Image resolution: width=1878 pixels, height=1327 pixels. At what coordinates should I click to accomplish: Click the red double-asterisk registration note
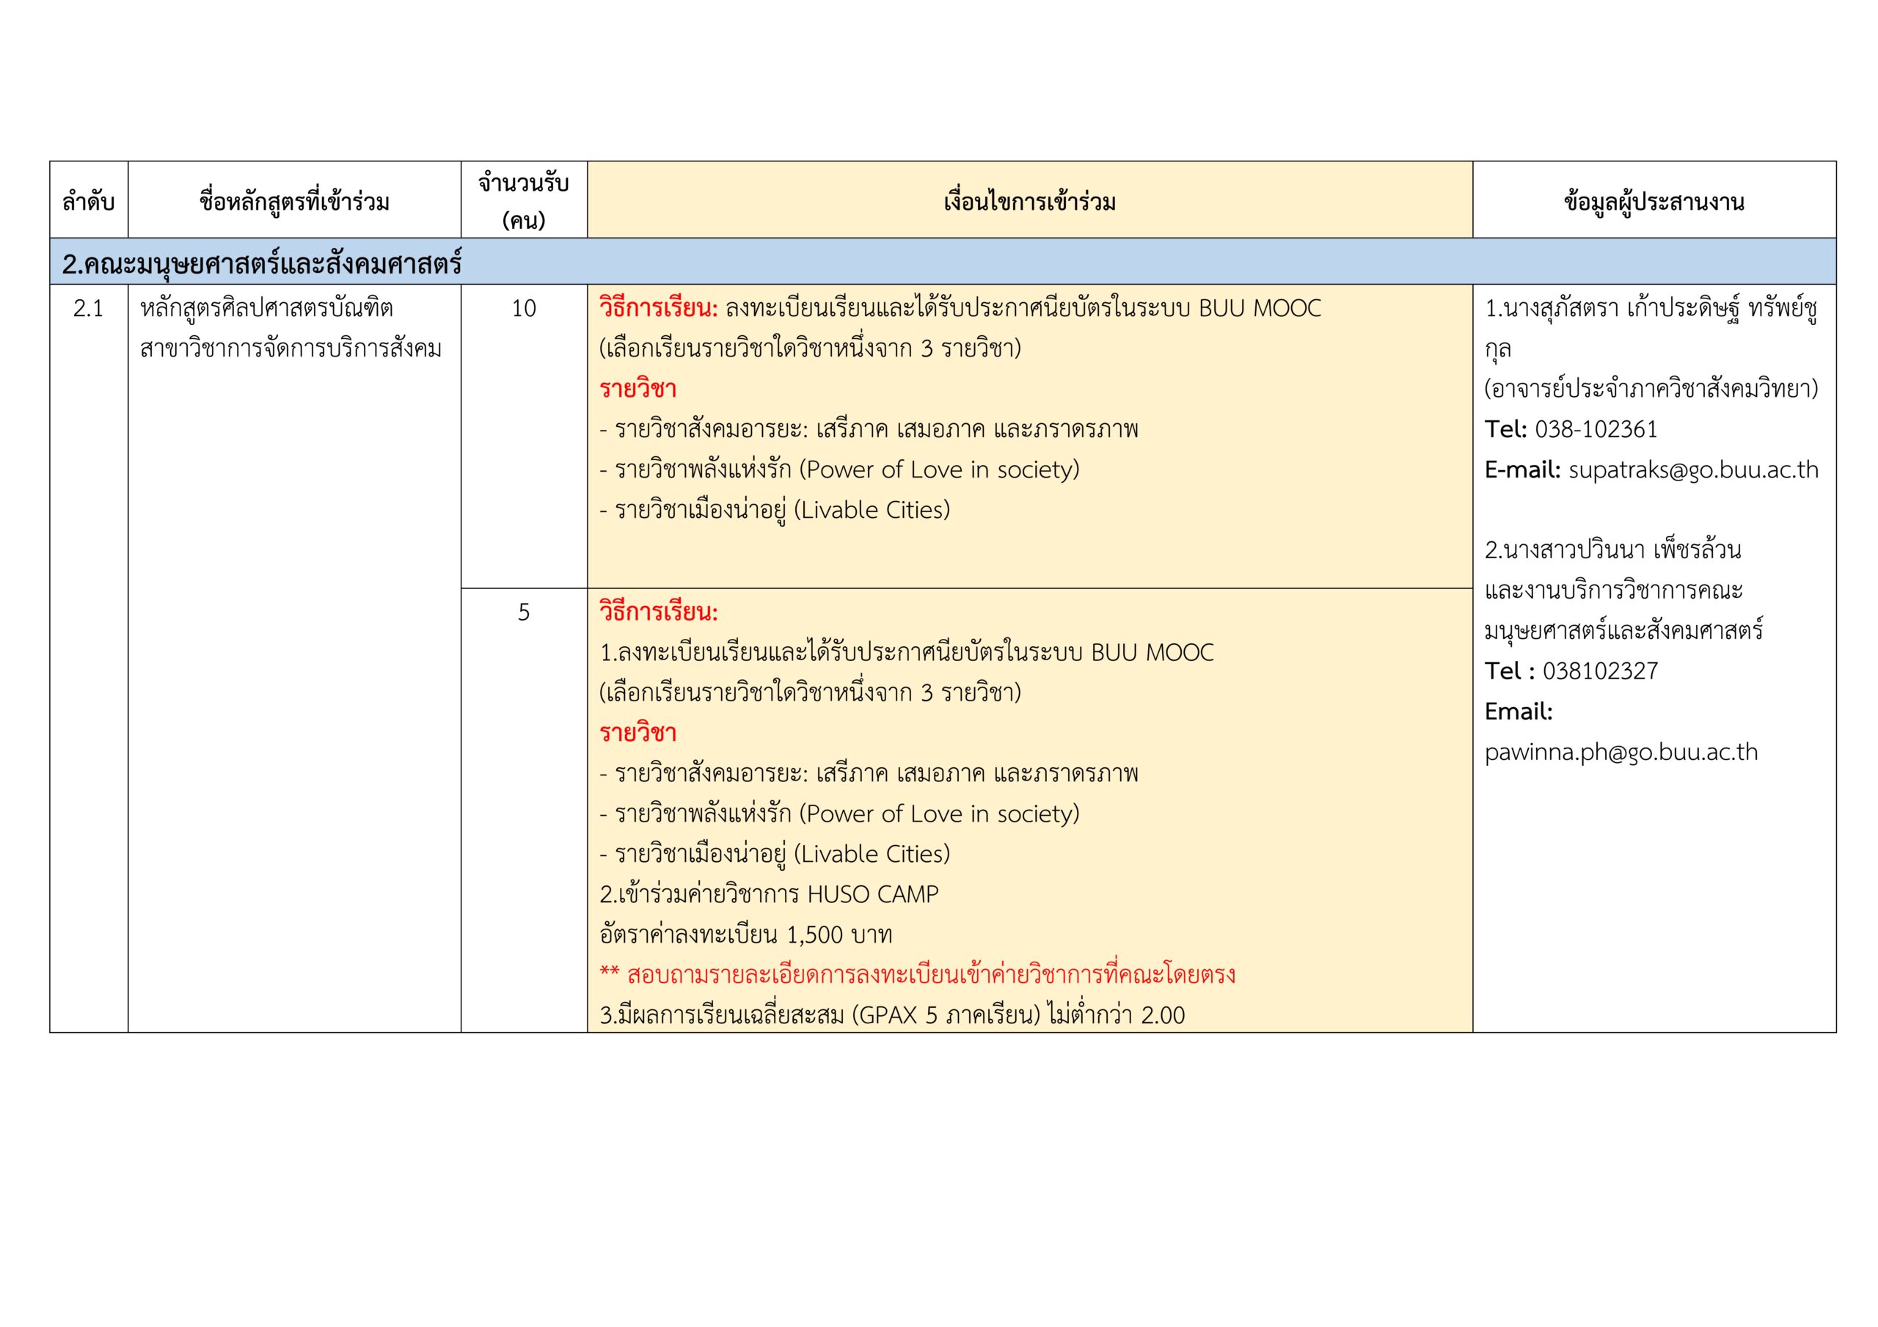click(x=917, y=975)
